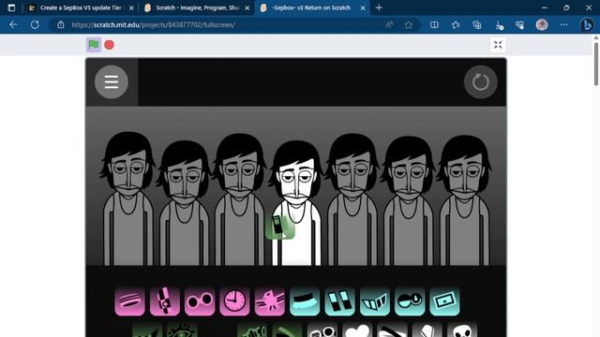600x337 pixels.
Task: Open the hamburger menu in the game
Action: pos(112,81)
